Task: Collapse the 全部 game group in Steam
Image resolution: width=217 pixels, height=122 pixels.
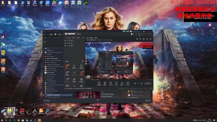Action: (44, 48)
